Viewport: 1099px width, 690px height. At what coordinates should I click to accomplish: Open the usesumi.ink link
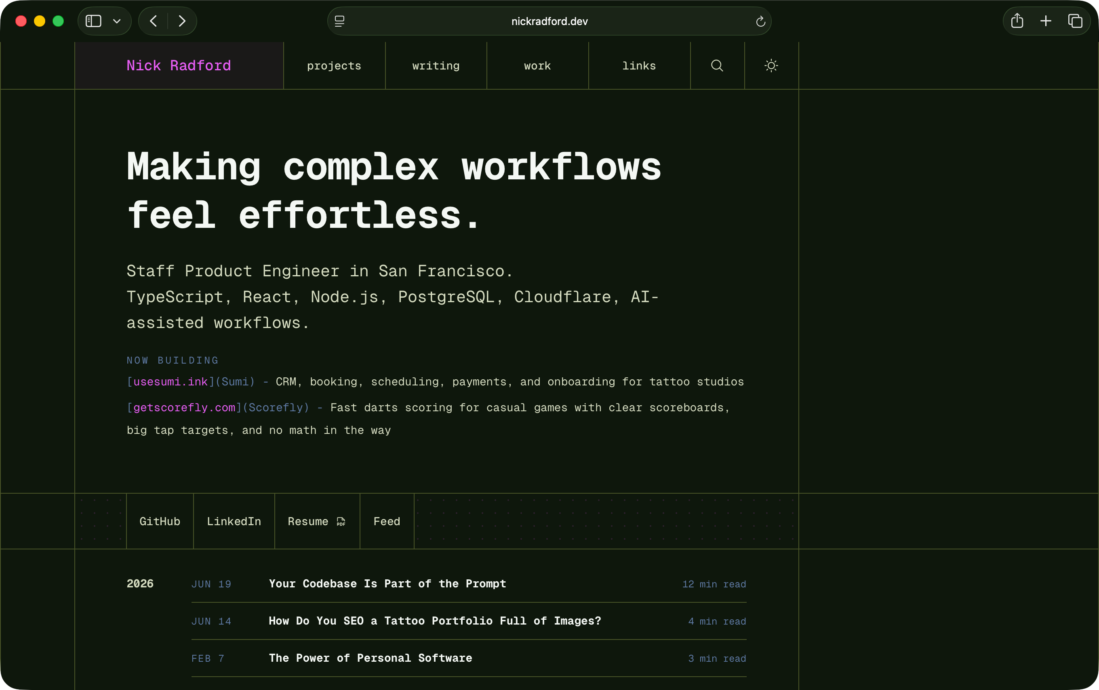170,381
